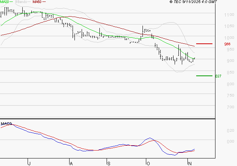Image resolution: width=237 pixels, height=166 pixels.
Task: Click the O month marker on time axis
Action: pos(148,163)
